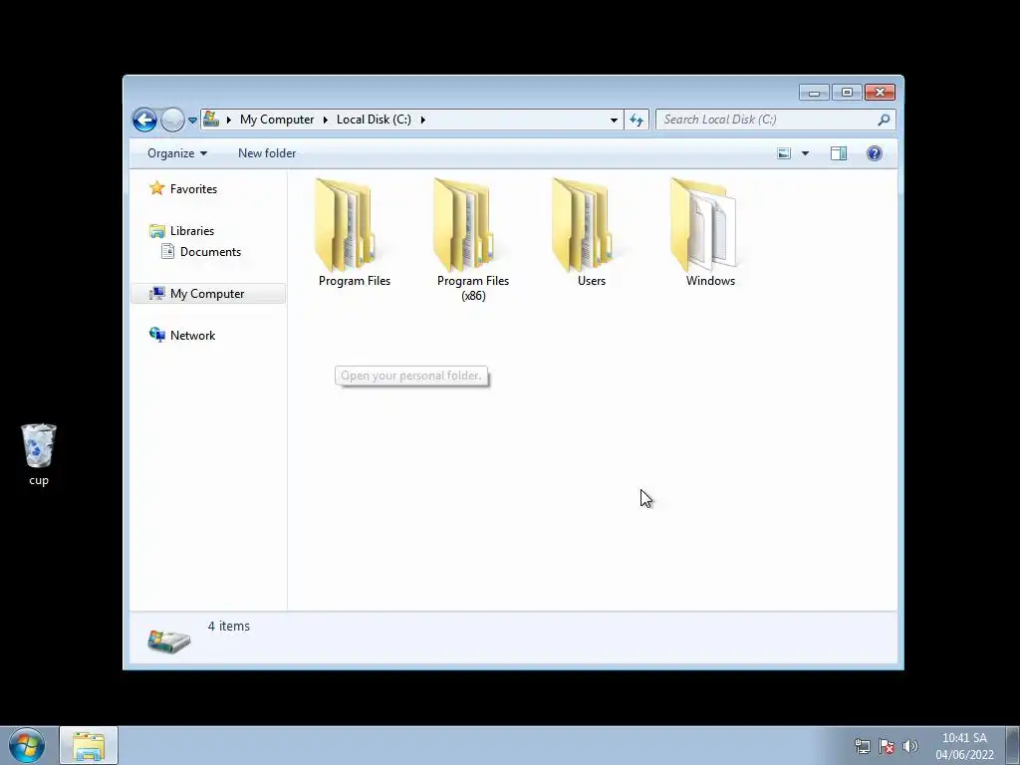1020x765 pixels.
Task: Click the Windows folder label
Action: (x=710, y=281)
